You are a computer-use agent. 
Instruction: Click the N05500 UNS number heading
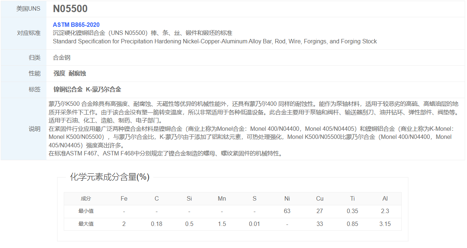(x=70, y=9)
